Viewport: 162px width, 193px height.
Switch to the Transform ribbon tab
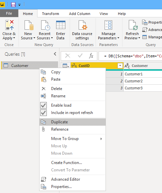click(x=50, y=14)
